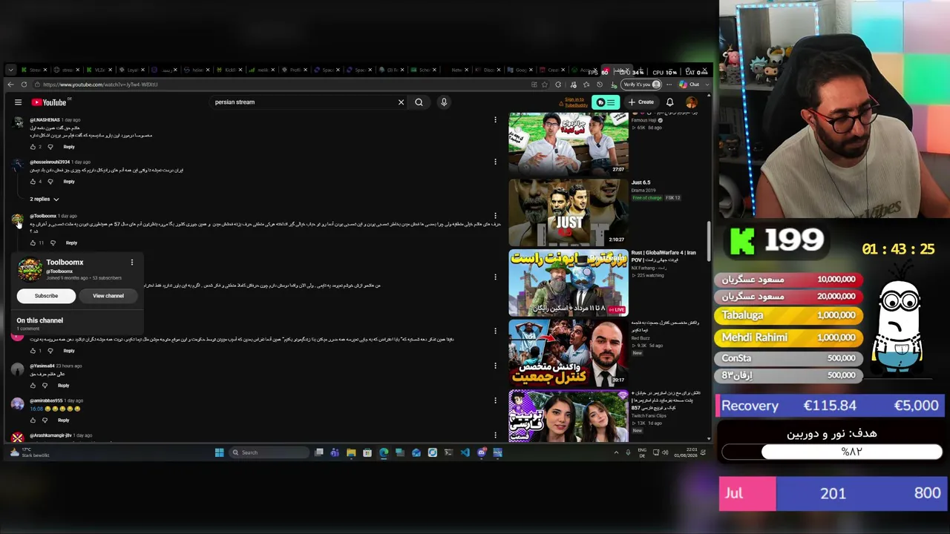Like the @Yasinsa84 comment
This screenshot has height=534, width=950.
(33, 386)
